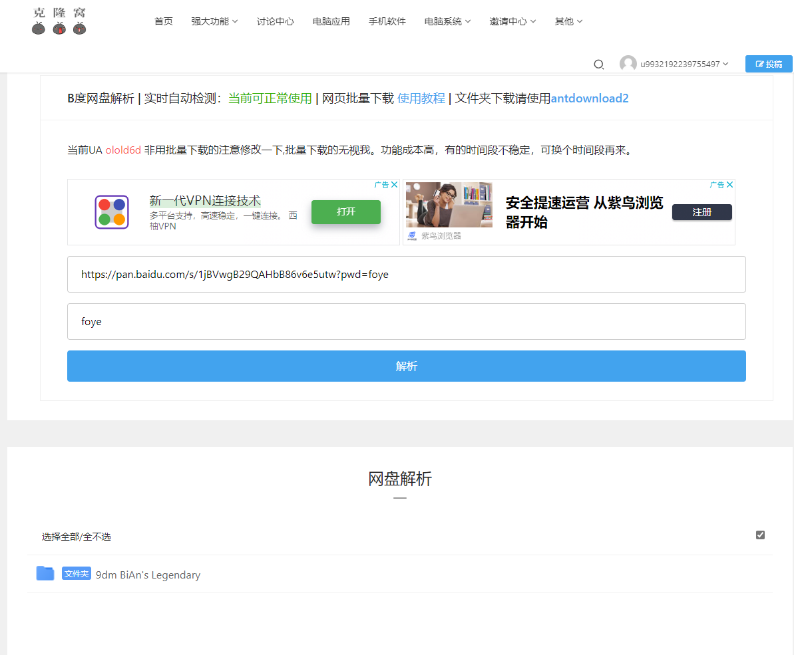Open 电脑应用 in the navigation

[x=331, y=21]
